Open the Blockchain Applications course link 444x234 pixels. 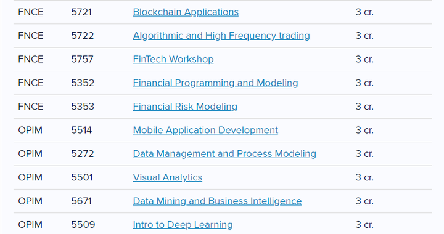pyautogui.click(x=186, y=12)
